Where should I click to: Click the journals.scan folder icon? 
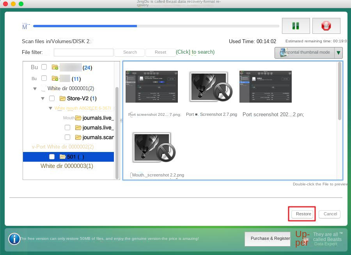78,137
